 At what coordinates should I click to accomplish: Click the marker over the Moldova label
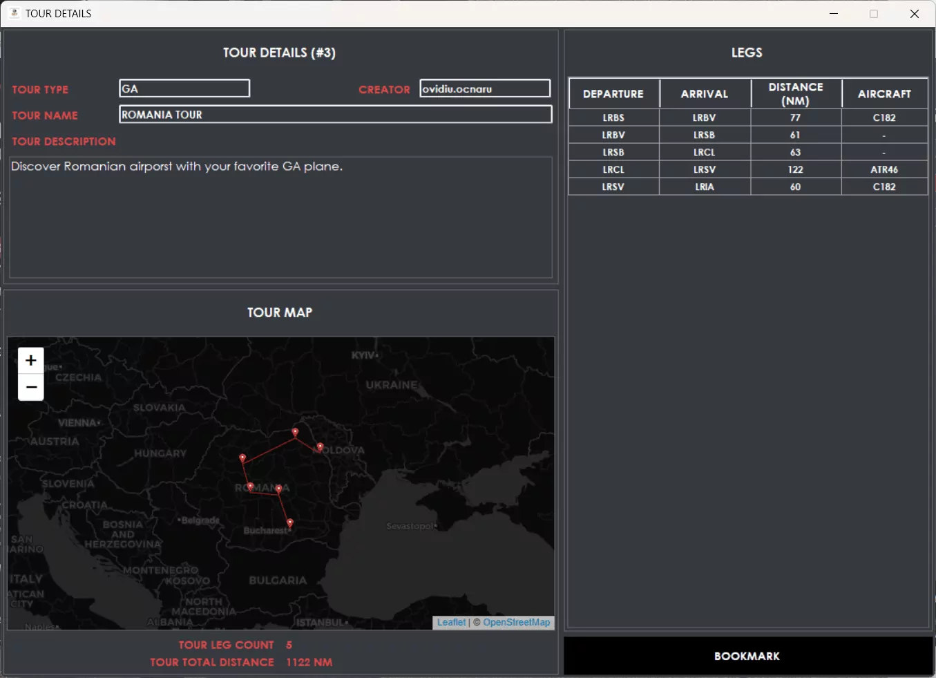(320, 447)
